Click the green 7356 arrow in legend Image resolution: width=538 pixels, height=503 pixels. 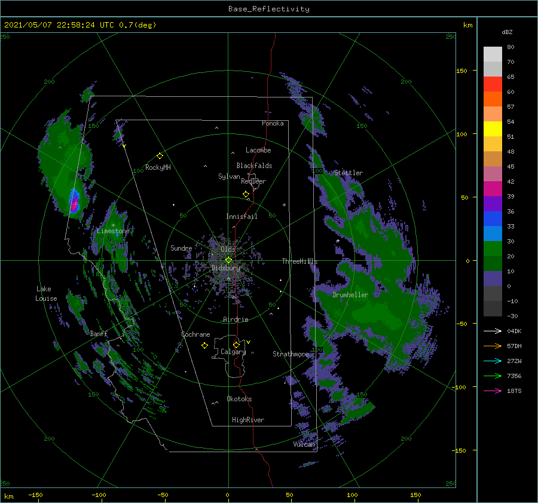point(493,376)
